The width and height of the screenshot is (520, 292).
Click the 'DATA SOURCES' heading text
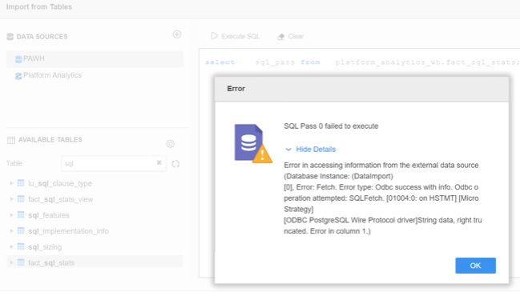[x=42, y=37]
